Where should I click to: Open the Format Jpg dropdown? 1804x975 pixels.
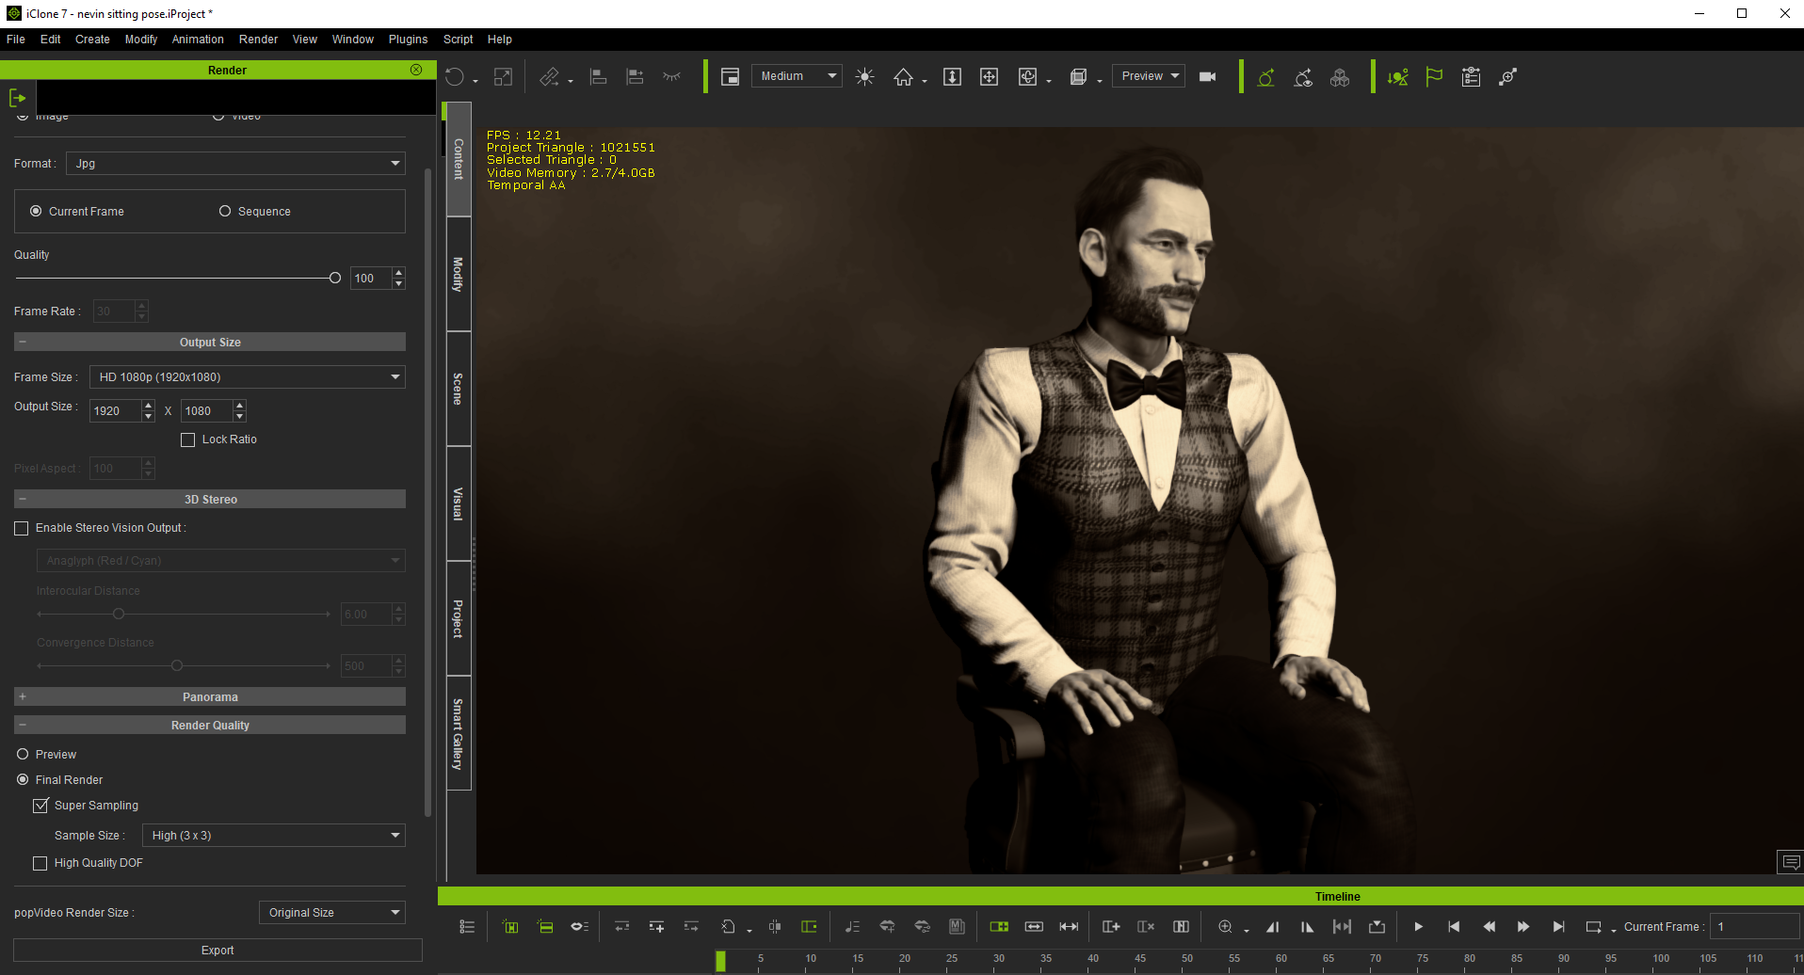tap(235, 164)
